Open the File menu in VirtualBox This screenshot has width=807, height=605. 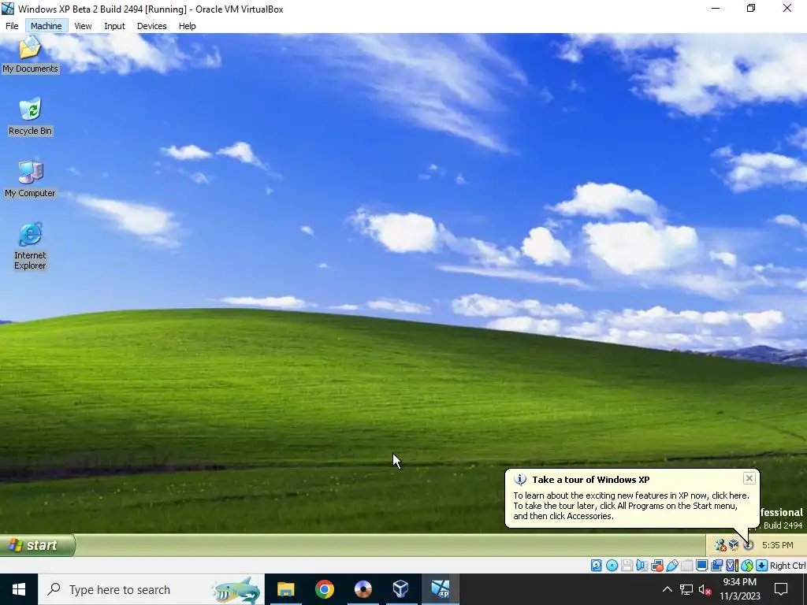tap(12, 26)
